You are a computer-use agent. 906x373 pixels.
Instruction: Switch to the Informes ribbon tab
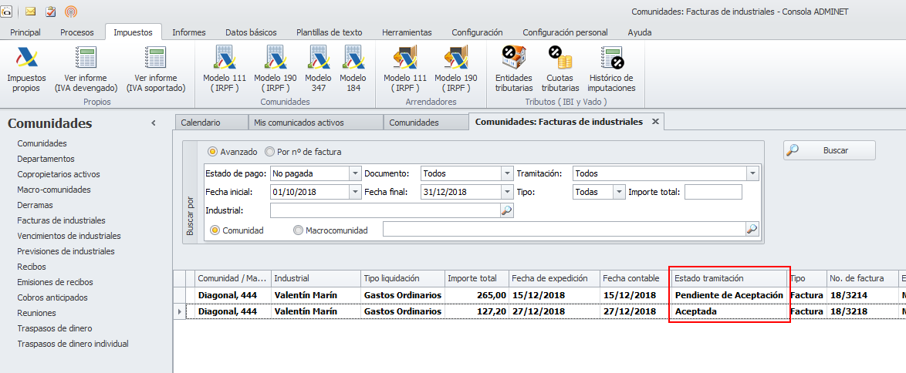pos(188,32)
